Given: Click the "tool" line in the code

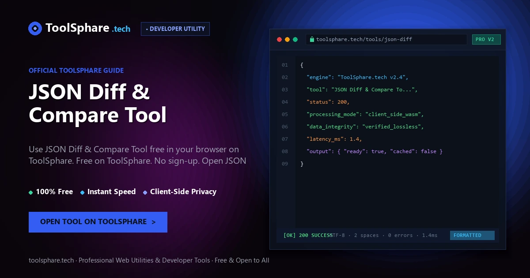Looking at the screenshot, I should [362, 90].
